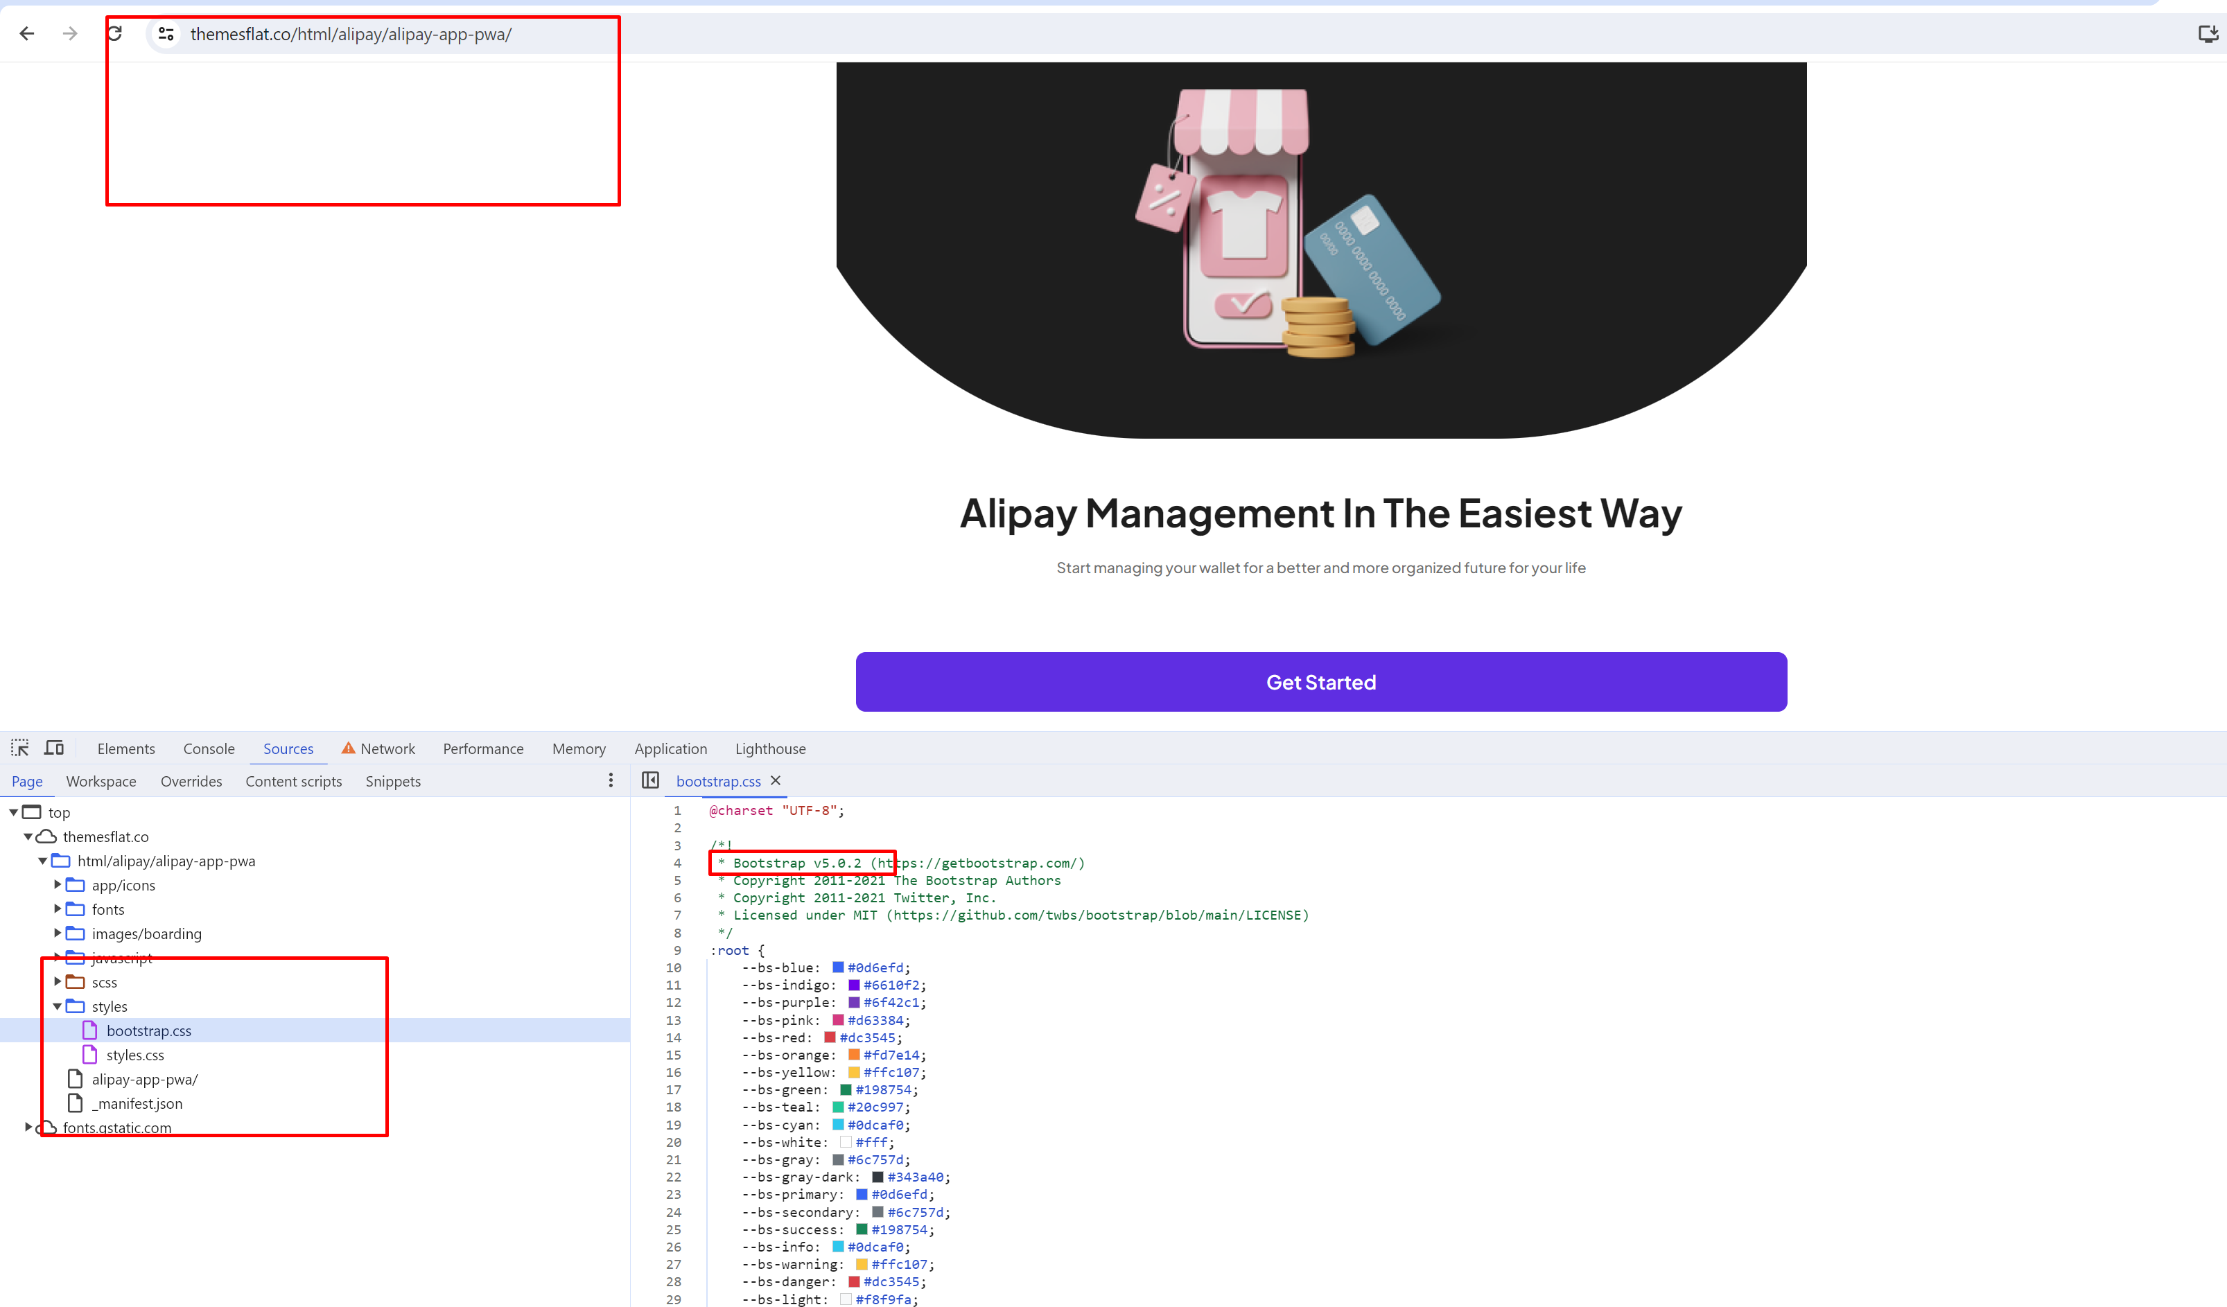2227x1307 pixels.
Task: Click the themesflat.co cloud icon
Action: click(46, 836)
